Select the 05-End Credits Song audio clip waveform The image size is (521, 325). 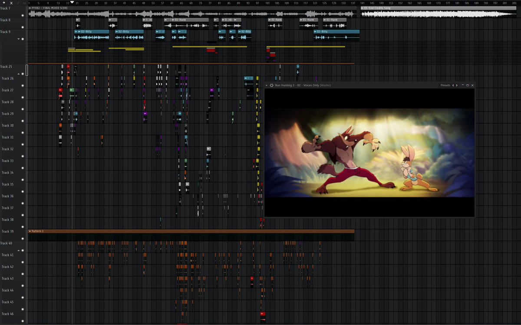tap(439, 14)
